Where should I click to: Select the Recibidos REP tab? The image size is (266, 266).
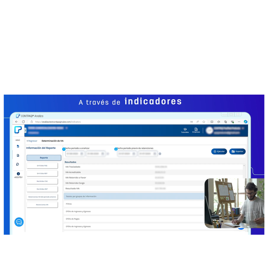tap(42, 189)
